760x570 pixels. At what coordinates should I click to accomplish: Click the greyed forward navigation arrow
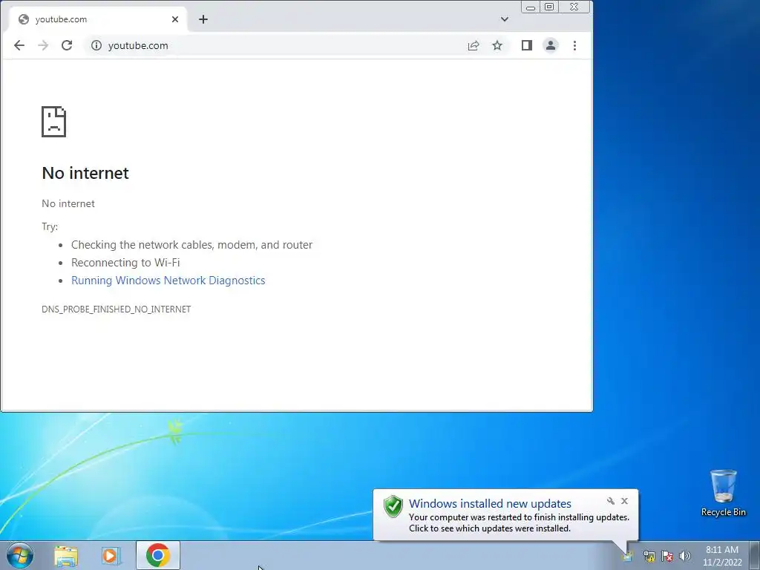pos(43,45)
